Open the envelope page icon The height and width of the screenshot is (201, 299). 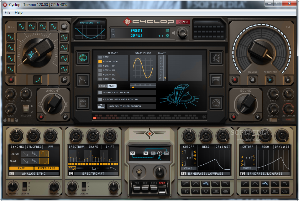(x=83, y=80)
